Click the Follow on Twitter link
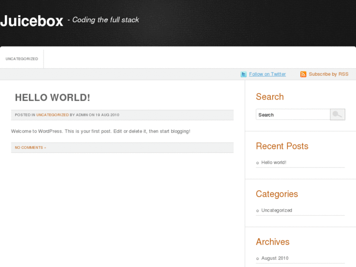Viewport: 356px width, 267px height. tap(267, 74)
